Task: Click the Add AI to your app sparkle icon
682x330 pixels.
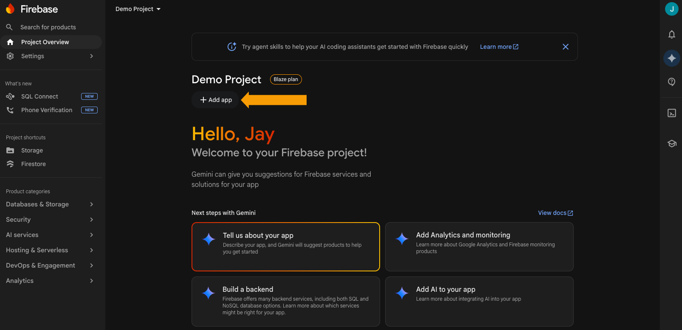Action: pyautogui.click(x=402, y=293)
